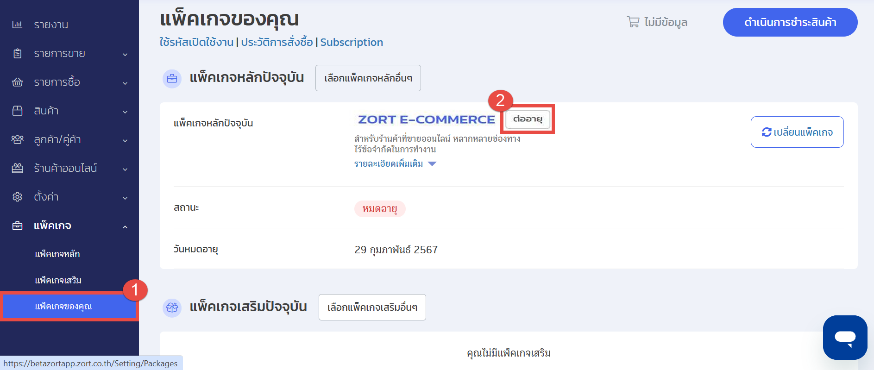Image resolution: width=874 pixels, height=370 pixels.
Task: Click the sales list clipboard icon
Action: [17, 54]
